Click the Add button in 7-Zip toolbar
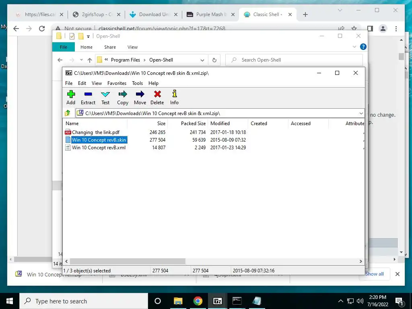The image size is (412, 309). [71, 97]
